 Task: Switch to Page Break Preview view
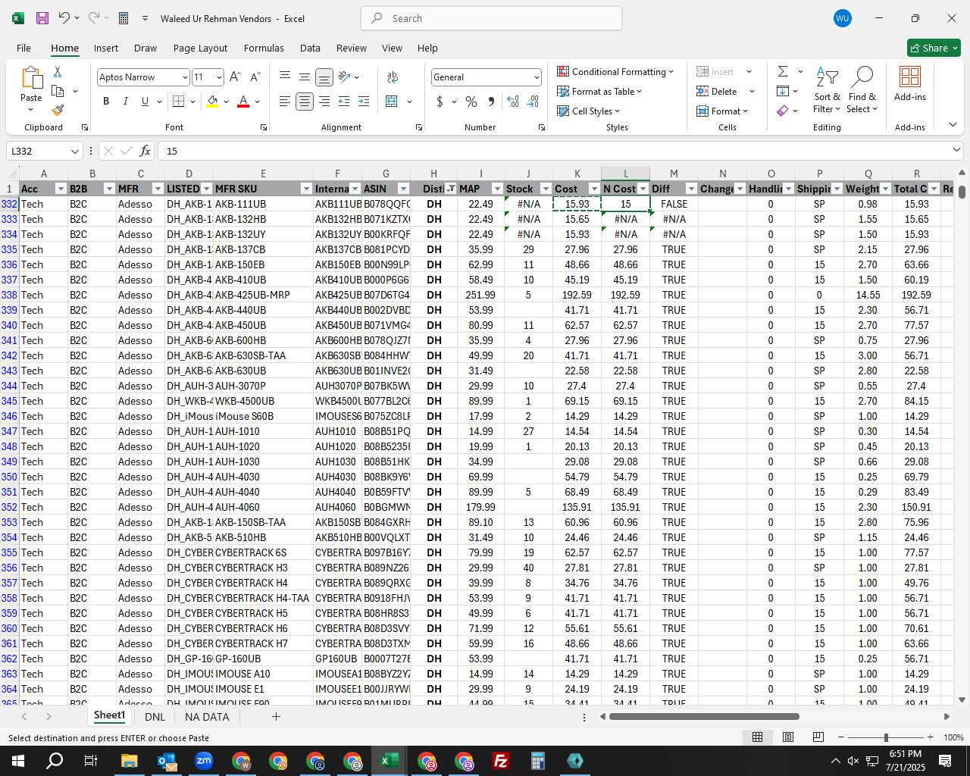(818, 737)
